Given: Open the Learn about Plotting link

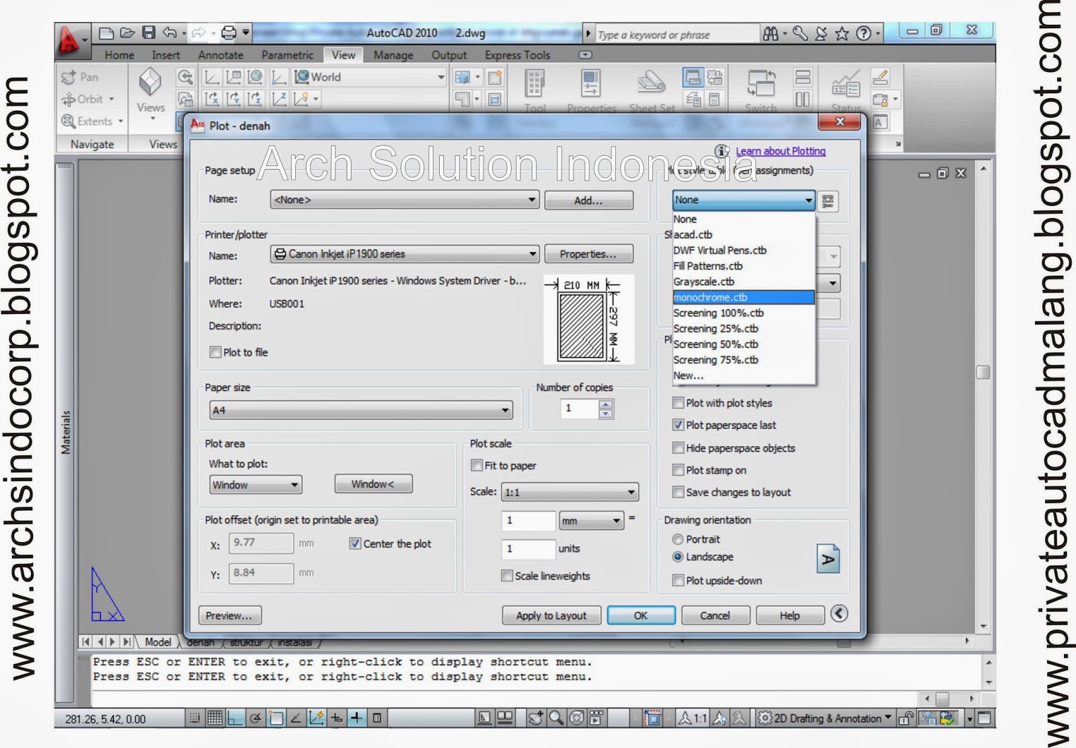Looking at the screenshot, I should coord(781,151).
